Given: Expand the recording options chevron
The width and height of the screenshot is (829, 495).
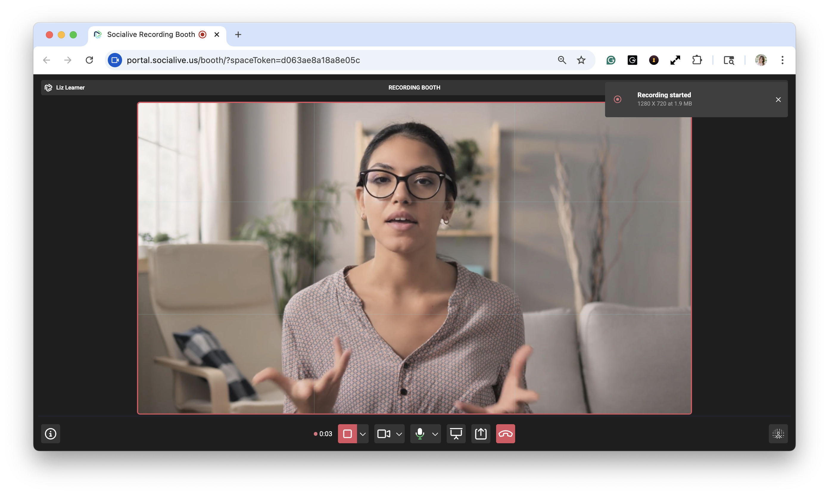Looking at the screenshot, I should coord(363,434).
